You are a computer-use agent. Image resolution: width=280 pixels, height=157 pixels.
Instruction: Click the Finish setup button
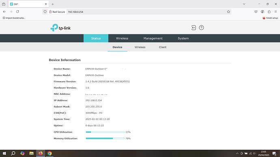pyautogui.click(x=270, y=18)
